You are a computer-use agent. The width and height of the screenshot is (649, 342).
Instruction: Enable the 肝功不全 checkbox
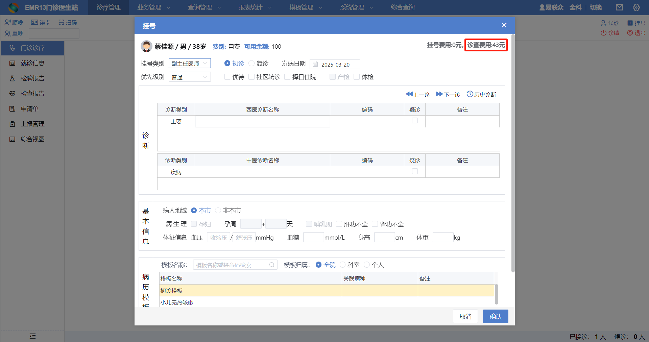coord(339,224)
